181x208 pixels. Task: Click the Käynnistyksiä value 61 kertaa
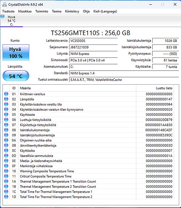tap(165, 60)
